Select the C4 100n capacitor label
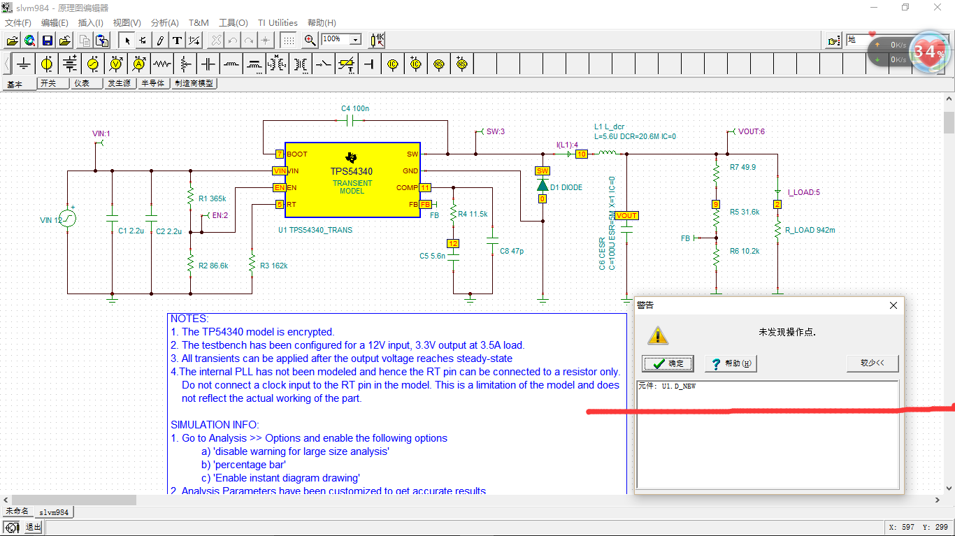955x536 pixels. click(x=355, y=108)
